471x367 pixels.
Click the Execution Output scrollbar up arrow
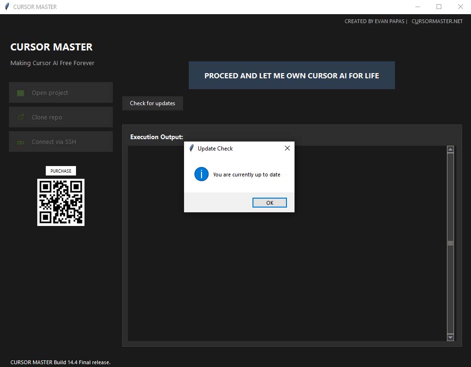pyautogui.click(x=450, y=149)
